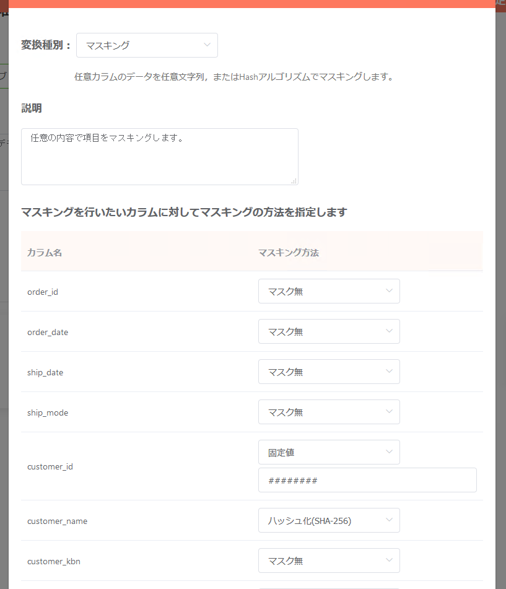Viewport: 506px width, 589px height.
Task: Click the ######## fixed value input field
Action: click(367, 480)
